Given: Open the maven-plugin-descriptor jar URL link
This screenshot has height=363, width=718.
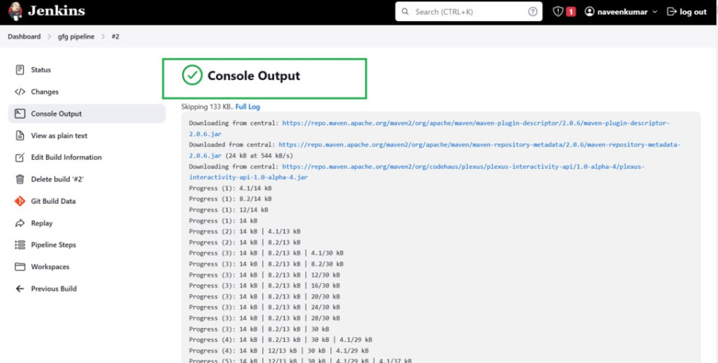Looking at the screenshot, I should [x=429, y=129].
